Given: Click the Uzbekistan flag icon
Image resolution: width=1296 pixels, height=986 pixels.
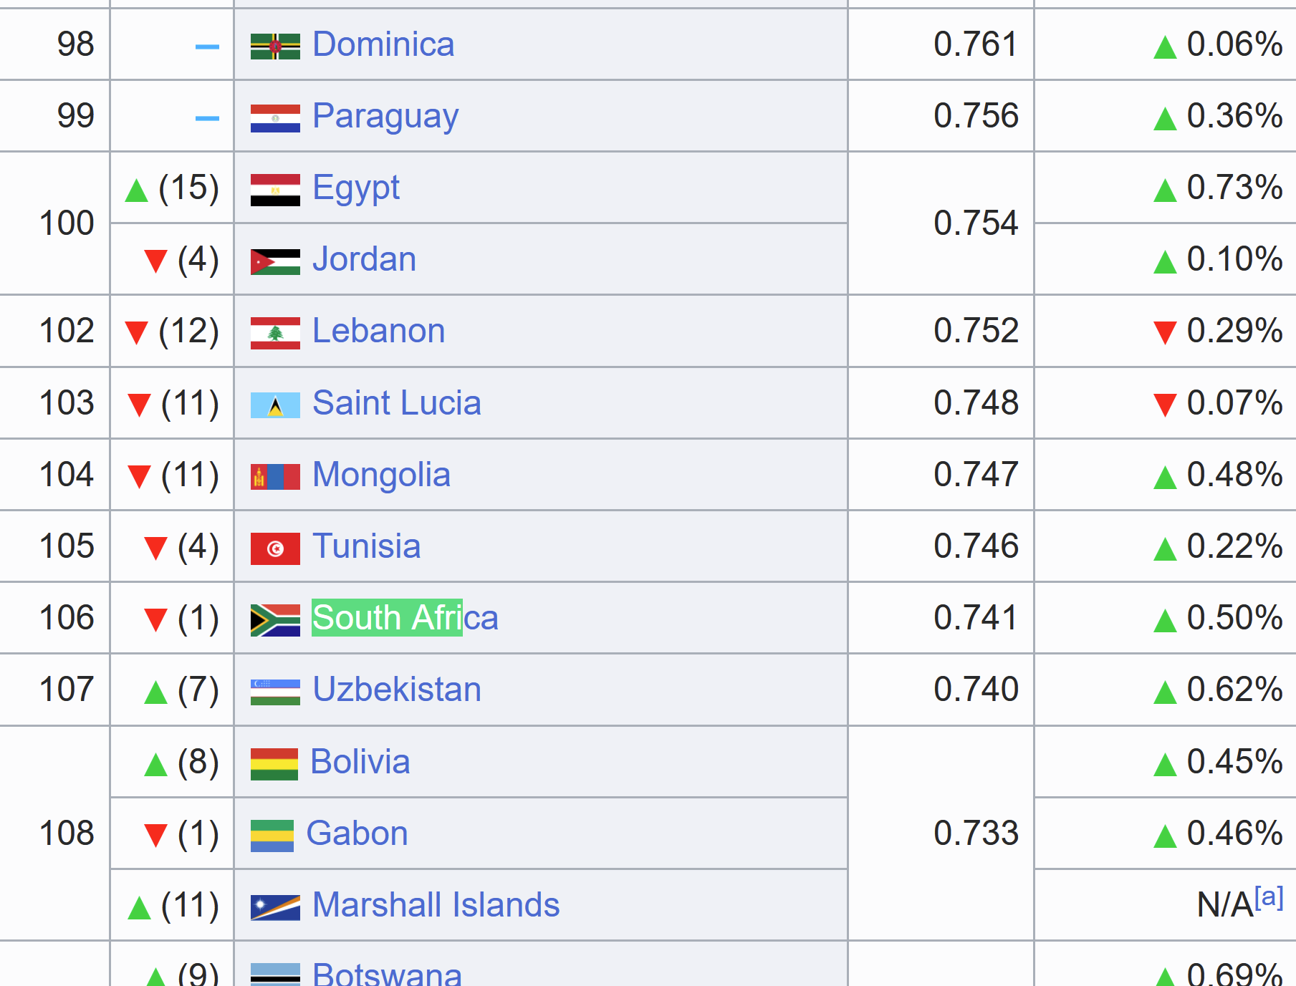Looking at the screenshot, I should coord(275,692).
